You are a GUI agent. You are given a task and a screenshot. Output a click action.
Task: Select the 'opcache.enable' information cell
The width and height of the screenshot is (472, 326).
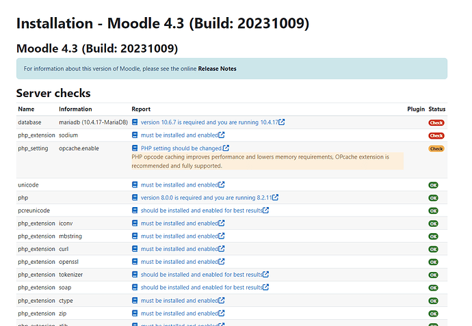coord(79,148)
